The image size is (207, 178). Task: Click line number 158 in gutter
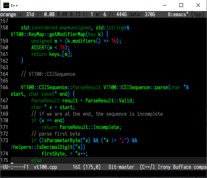coord(4,28)
